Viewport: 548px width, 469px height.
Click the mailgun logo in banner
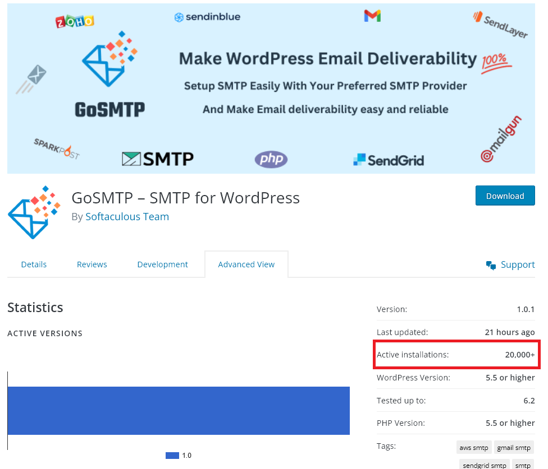coord(501,139)
